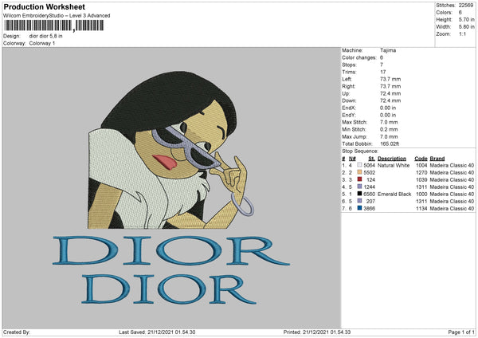Click thread code '1270' in row 2
Viewport: 478px width, 338px height.
coord(421,173)
